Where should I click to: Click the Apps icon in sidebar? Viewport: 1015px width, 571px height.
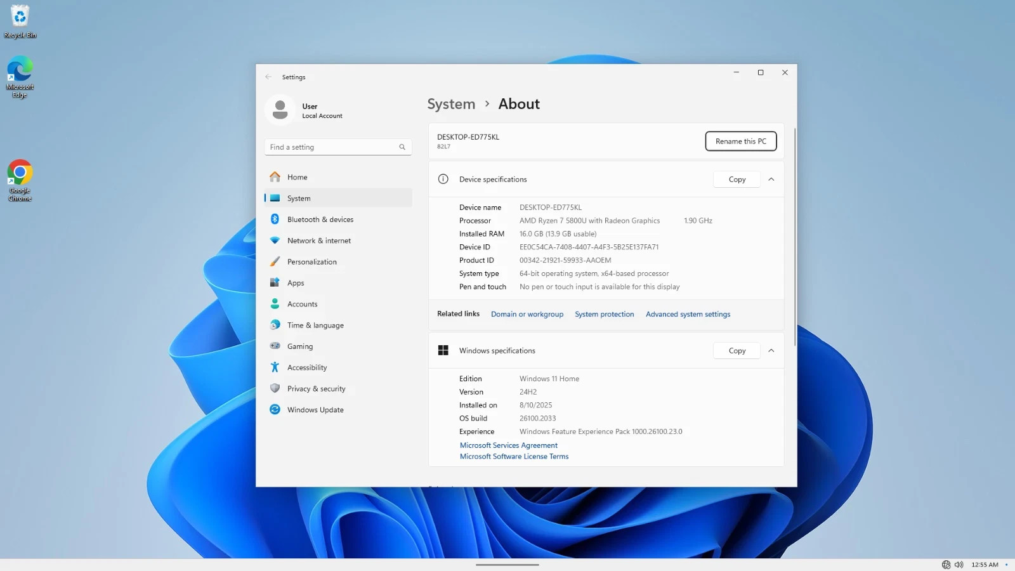point(275,283)
